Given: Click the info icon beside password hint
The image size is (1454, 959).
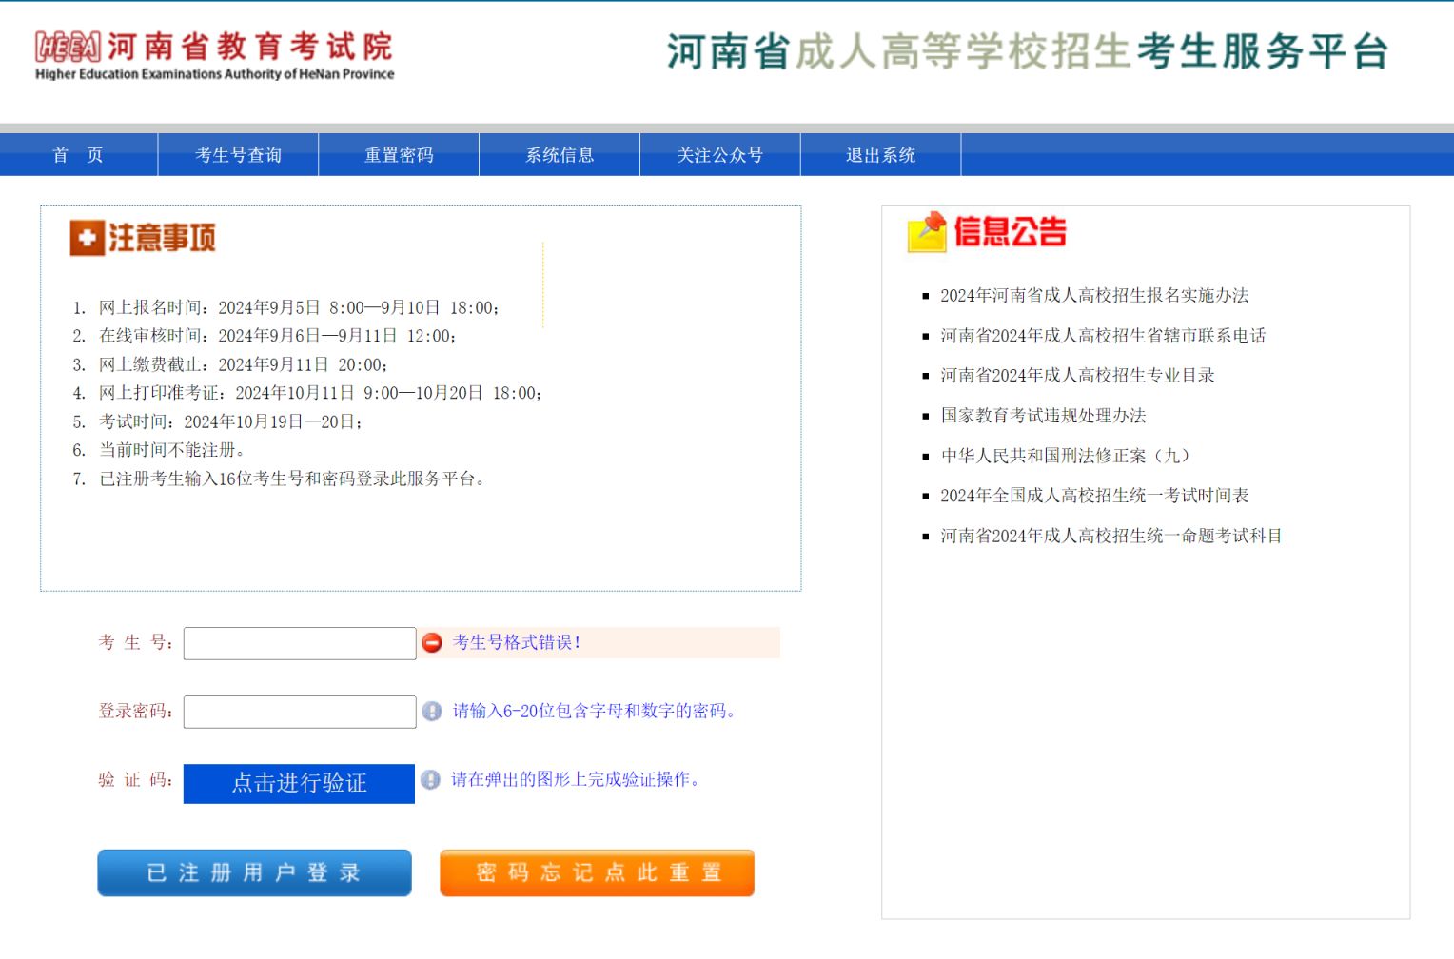Looking at the screenshot, I should pyautogui.click(x=432, y=712).
